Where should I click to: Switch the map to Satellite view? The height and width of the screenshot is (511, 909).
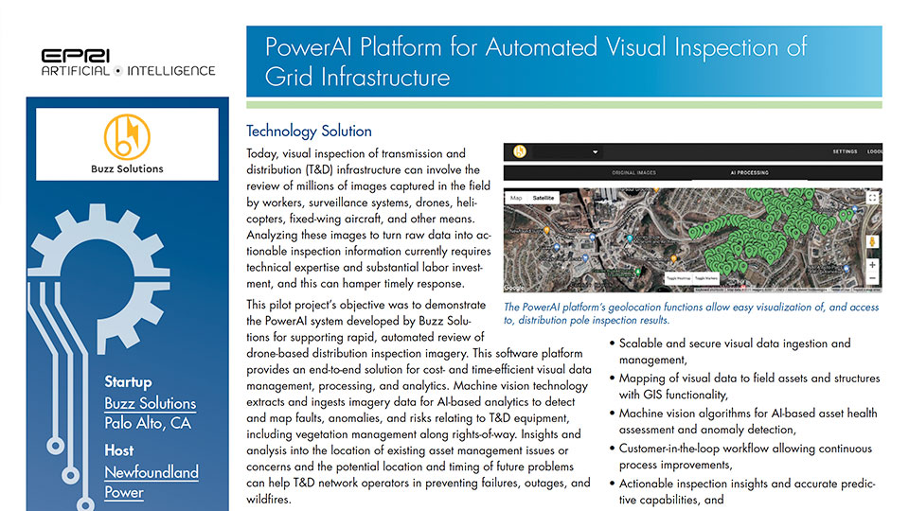544,198
